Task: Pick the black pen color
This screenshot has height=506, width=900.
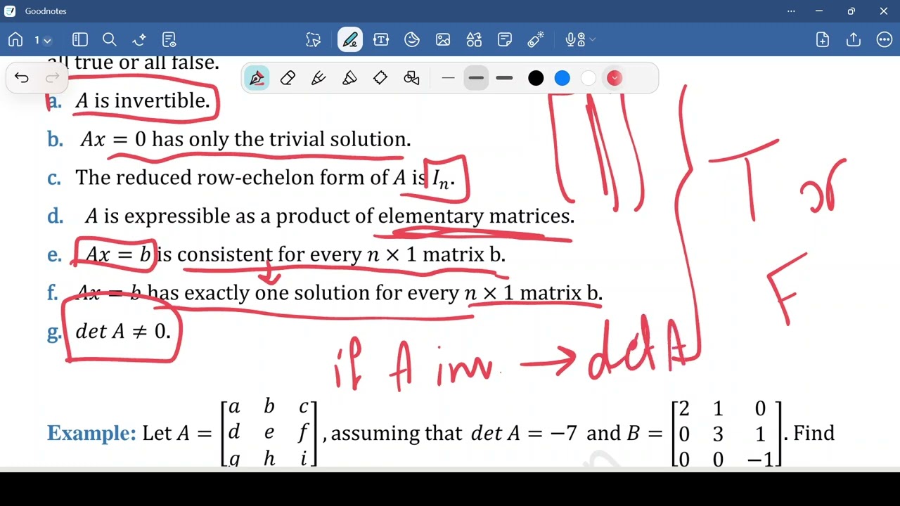Action: tap(536, 78)
